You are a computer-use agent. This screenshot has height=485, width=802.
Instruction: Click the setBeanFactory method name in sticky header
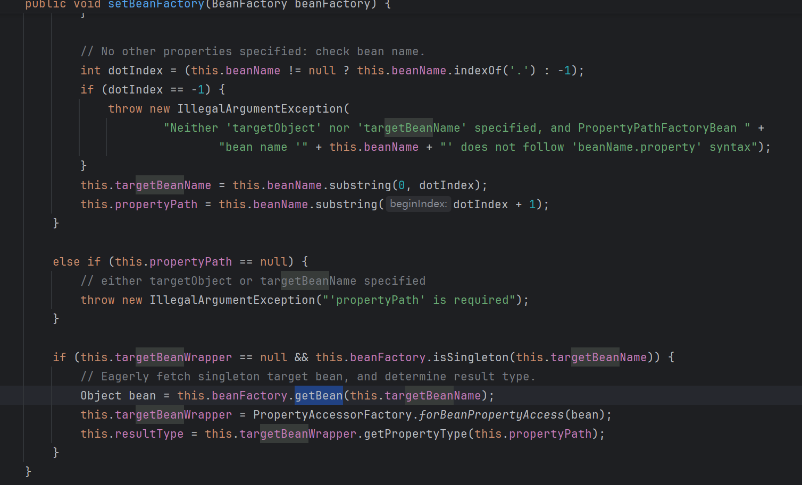(156, 5)
